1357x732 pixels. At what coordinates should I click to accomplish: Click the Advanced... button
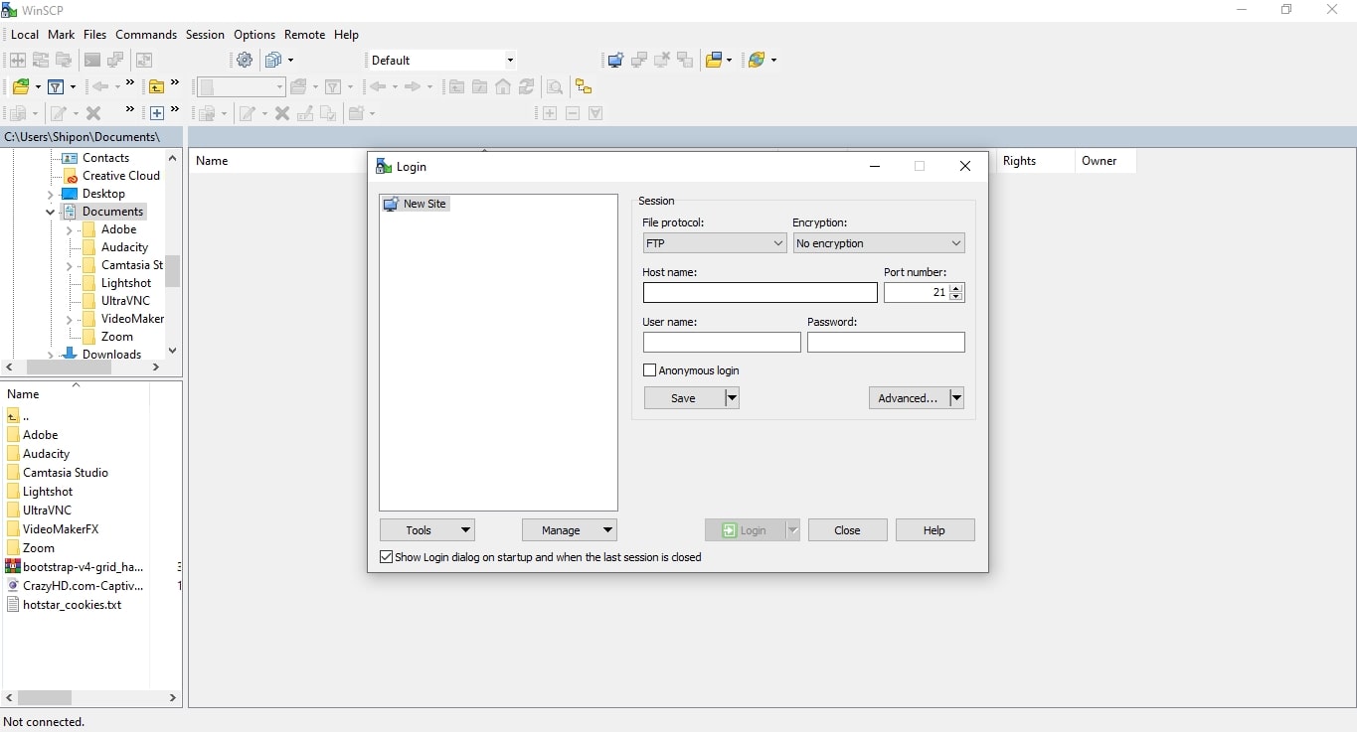coord(909,398)
